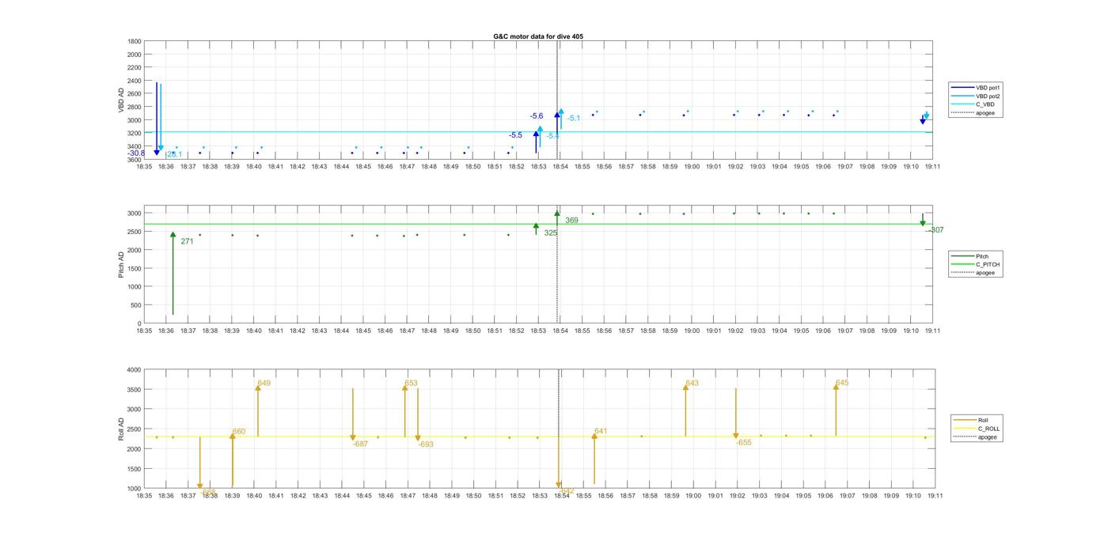Viewport: 1108px width, 548px height.
Task: Click the VBD pot2 legend entry
Action: [978, 96]
